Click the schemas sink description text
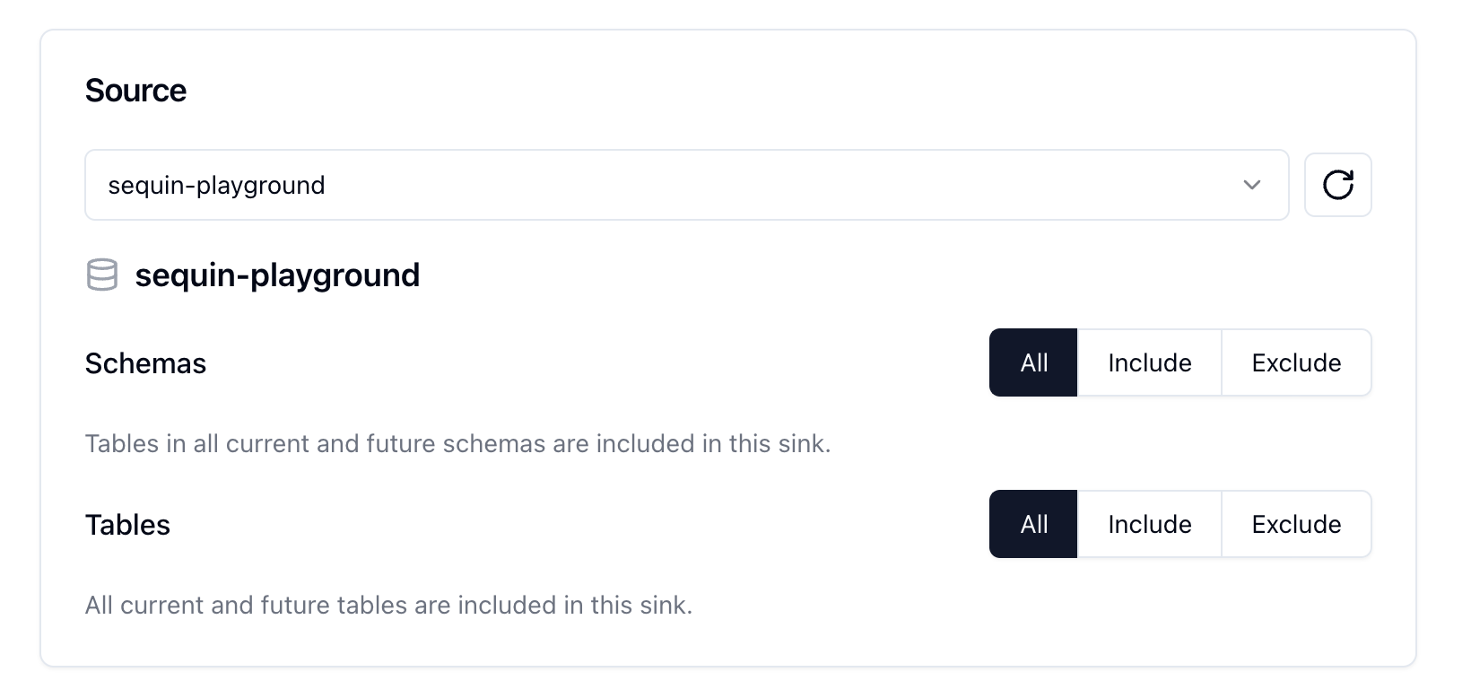This screenshot has width=1471, height=698. [457, 444]
